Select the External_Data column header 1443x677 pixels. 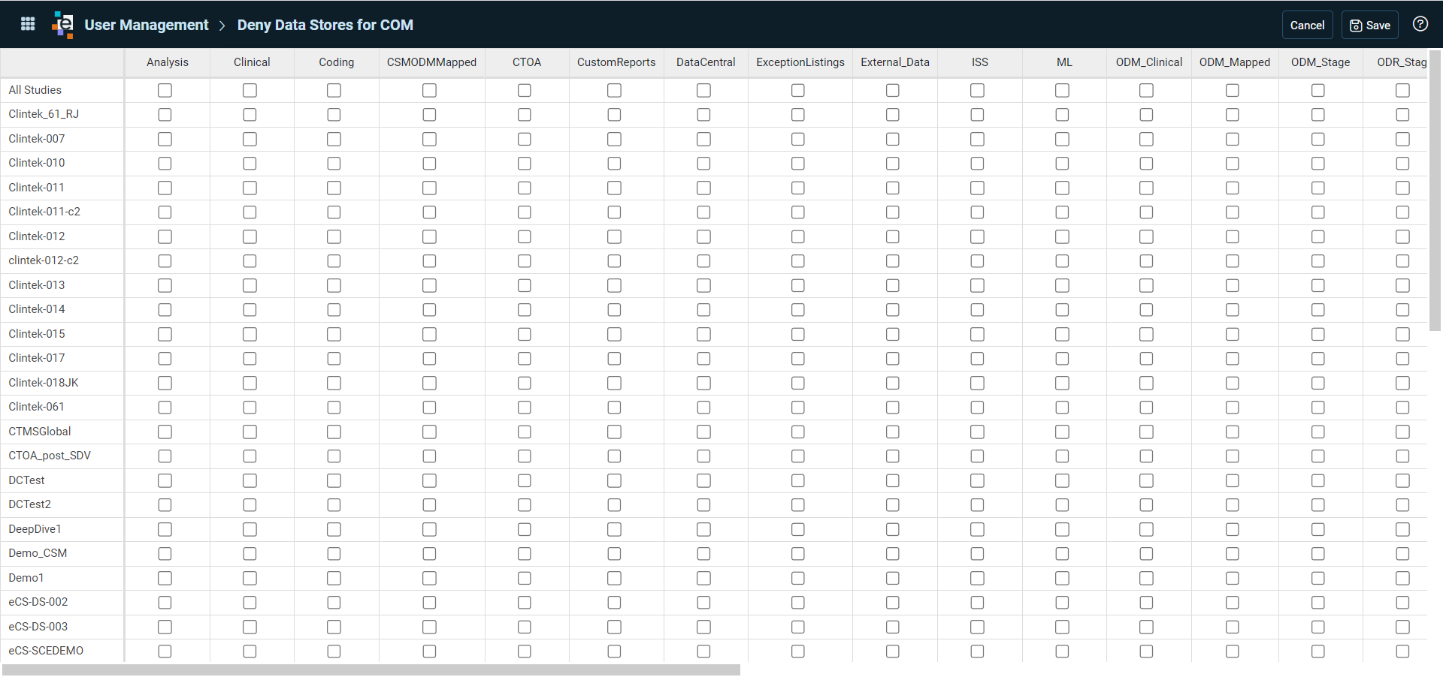point(894,62)
